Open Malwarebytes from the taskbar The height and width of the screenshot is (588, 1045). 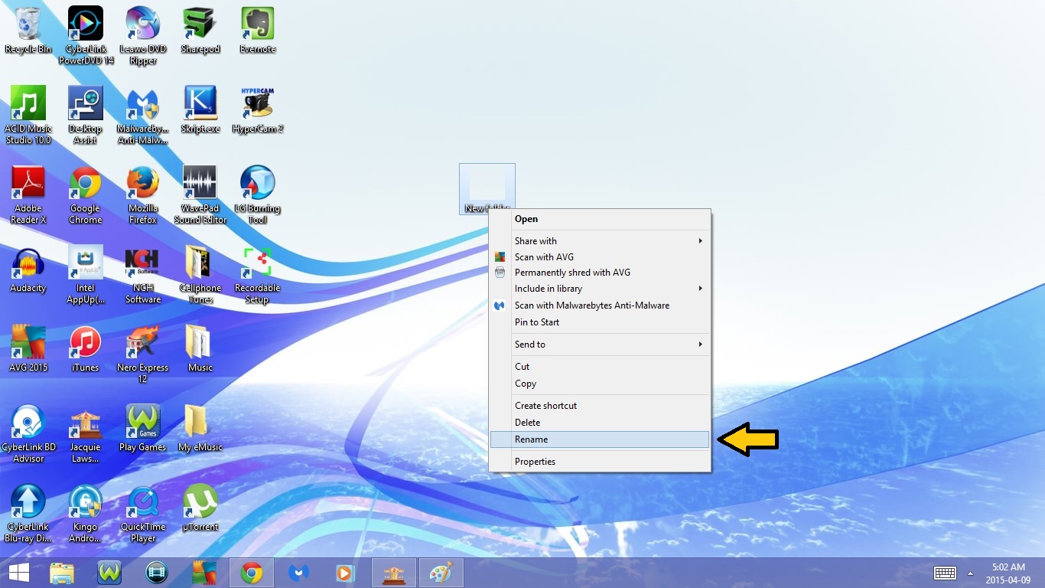coord(299,573)
